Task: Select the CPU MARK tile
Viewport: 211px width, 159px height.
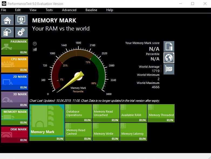Action: [15, 62]
